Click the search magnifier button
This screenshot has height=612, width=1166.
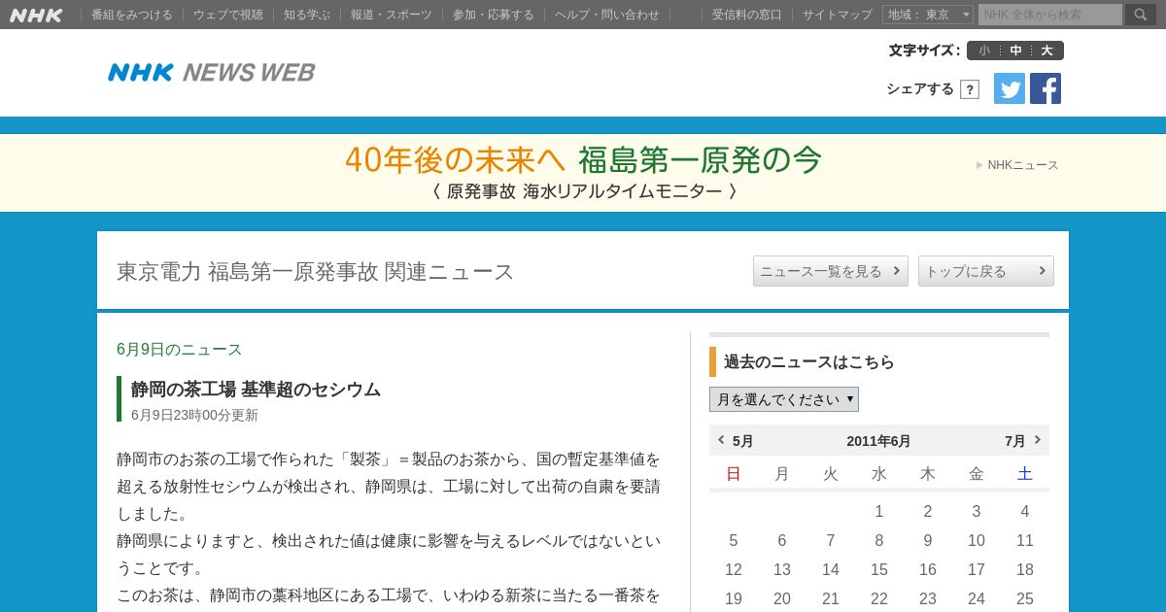(1141, 15)
